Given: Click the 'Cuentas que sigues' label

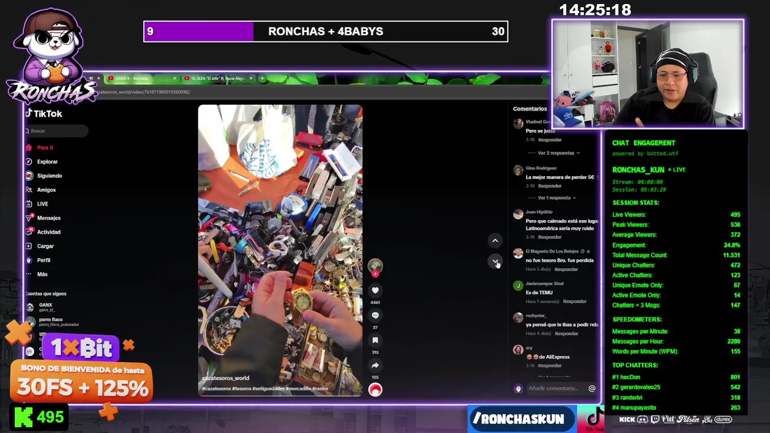Looking at the screenshot, I should 46,293.
